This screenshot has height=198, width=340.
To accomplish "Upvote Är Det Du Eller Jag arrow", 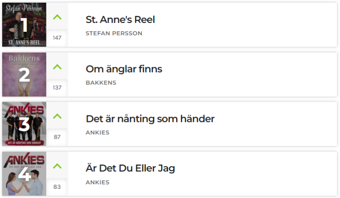I will point(57,166).
